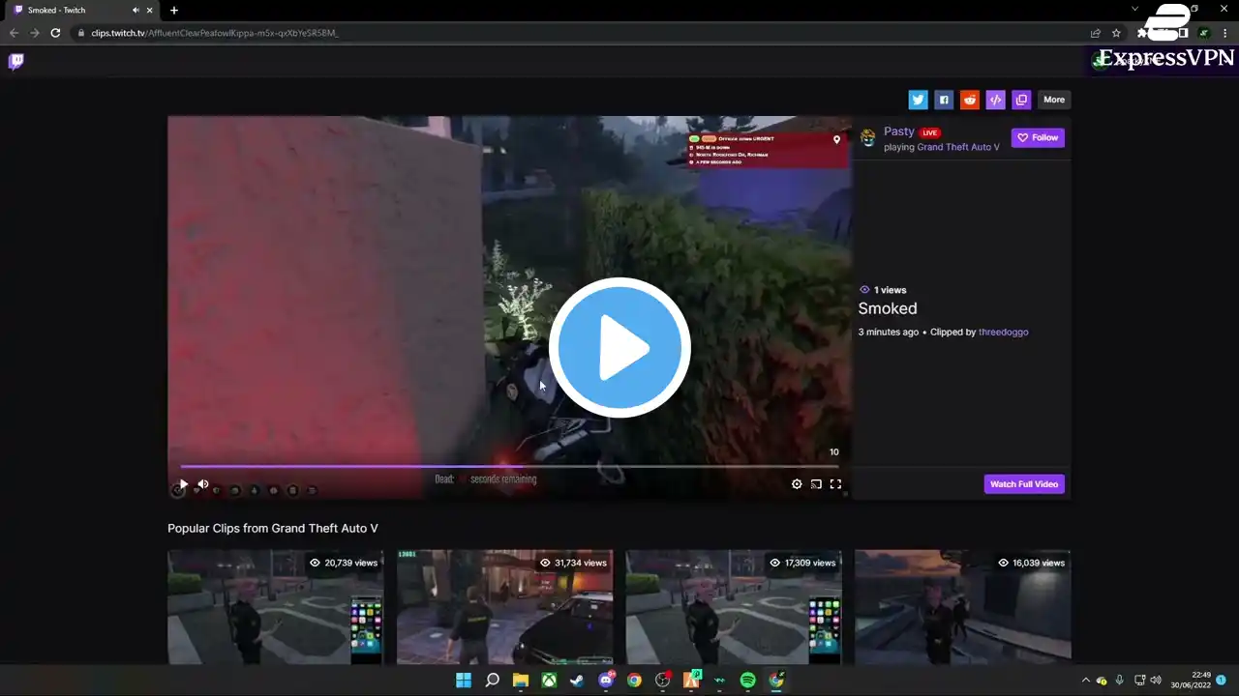The height and width of the screenshot is (696, 1239).
Task: Open the Chrome extensions puzzle icon
Action: tap(1142, 33)
